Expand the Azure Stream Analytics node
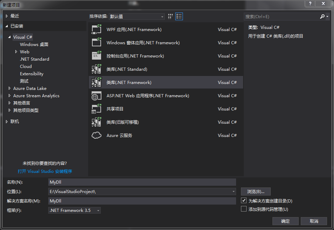The height and width of the screenshot is (230, 334). [x=9, y=96]
